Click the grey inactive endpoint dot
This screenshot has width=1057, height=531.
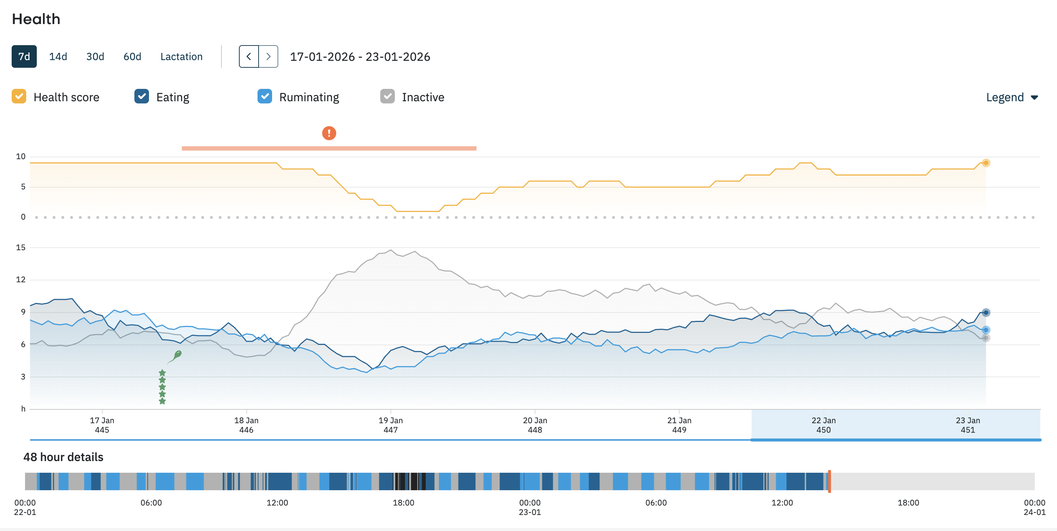click(x=986, y=338)
